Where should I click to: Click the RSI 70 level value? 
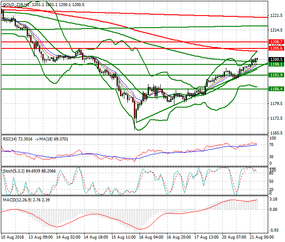[x=271, y=145]
